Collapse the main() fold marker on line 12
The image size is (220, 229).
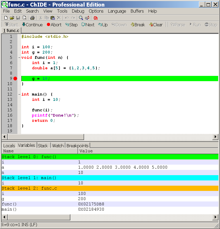pos(19,94)
